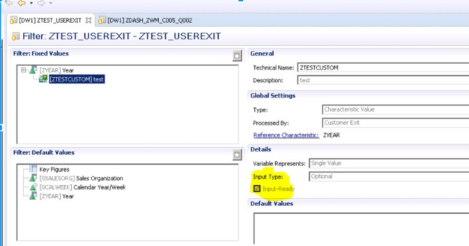Viewport: 469px width, 246px height.
Task: Switch to the ZTEST_USEREXIT editor tab
Action: point(50,21)
